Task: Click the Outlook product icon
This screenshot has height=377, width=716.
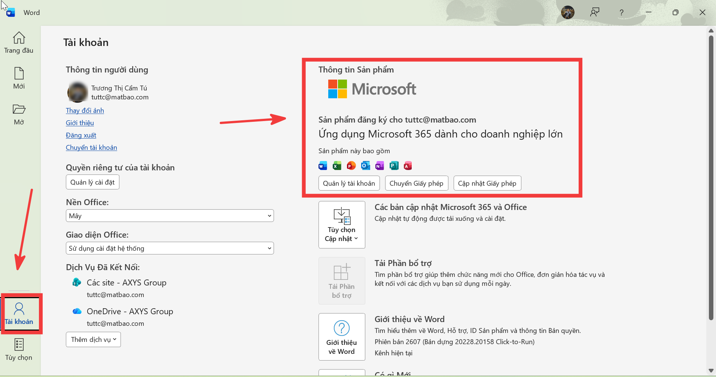Action: coord(365,166)
